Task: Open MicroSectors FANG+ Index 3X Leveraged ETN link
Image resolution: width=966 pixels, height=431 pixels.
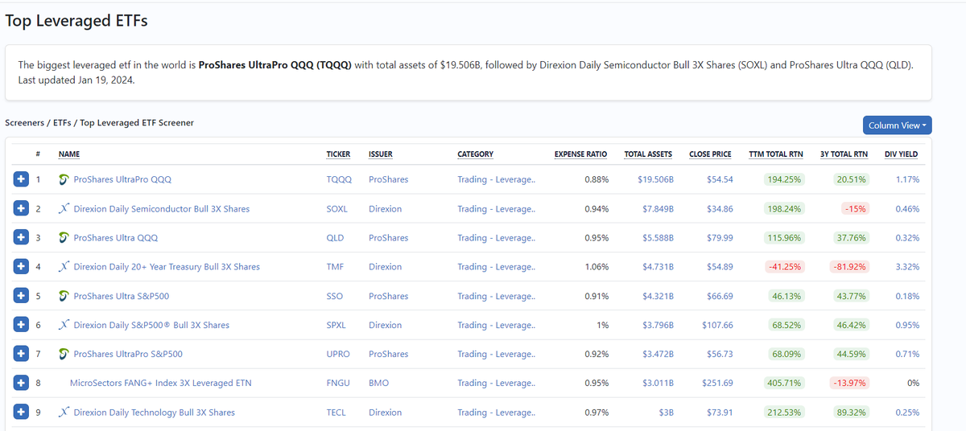Action: pyautogui.click(x=161, y=383)
